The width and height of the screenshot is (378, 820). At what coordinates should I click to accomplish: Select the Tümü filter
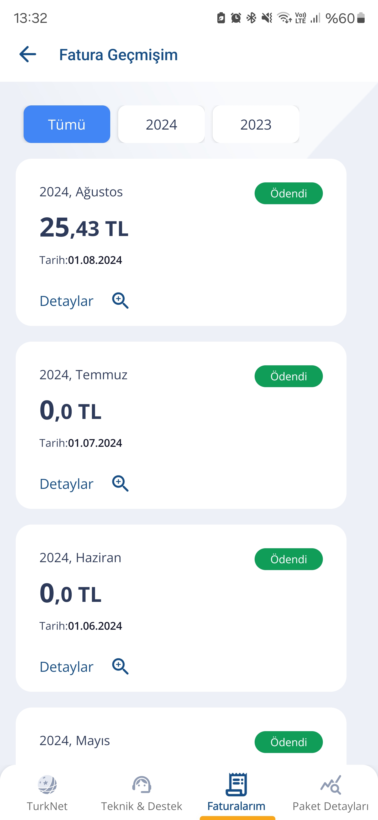[x=67, y=124]
